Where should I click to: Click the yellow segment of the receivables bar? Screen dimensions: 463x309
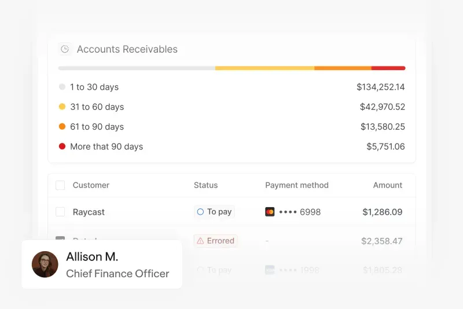pos(264,68)
